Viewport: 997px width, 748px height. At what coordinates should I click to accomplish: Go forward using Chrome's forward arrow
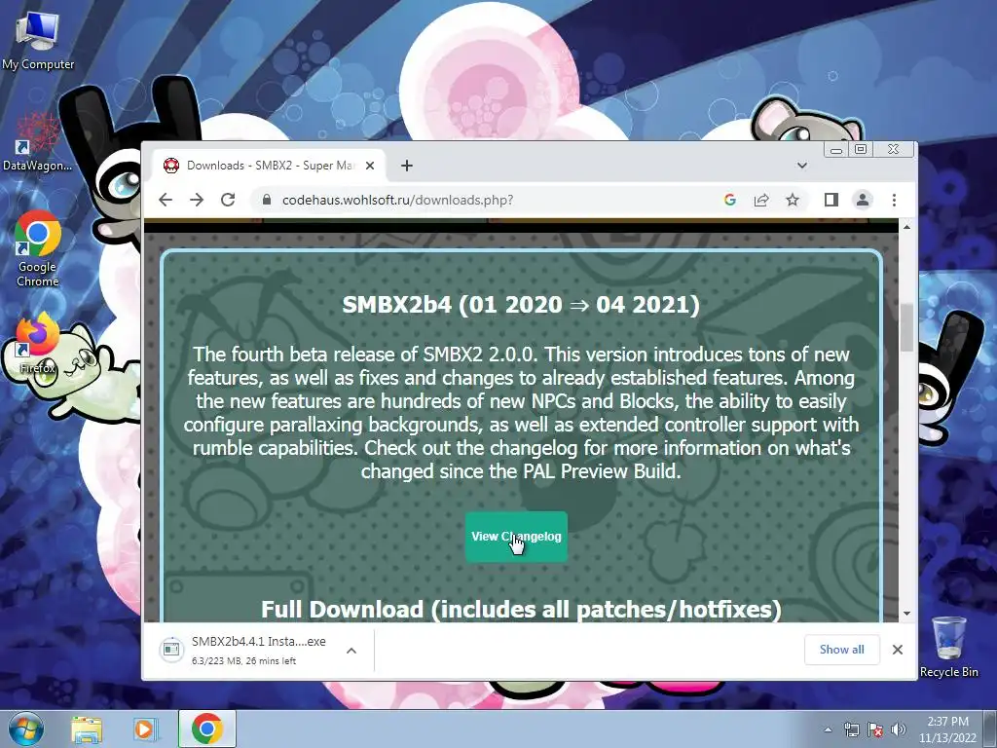click(x=197, y=200)
